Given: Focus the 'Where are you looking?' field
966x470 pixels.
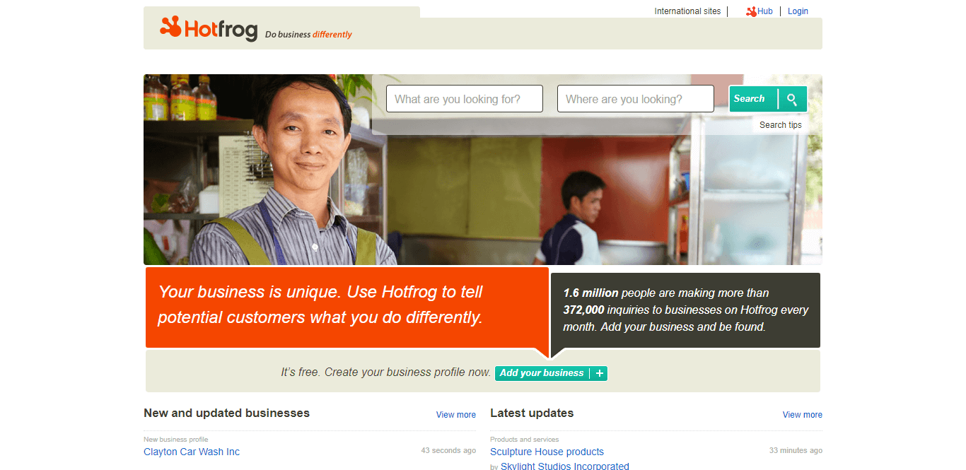Looking at the screenshot, I should 636,99.
